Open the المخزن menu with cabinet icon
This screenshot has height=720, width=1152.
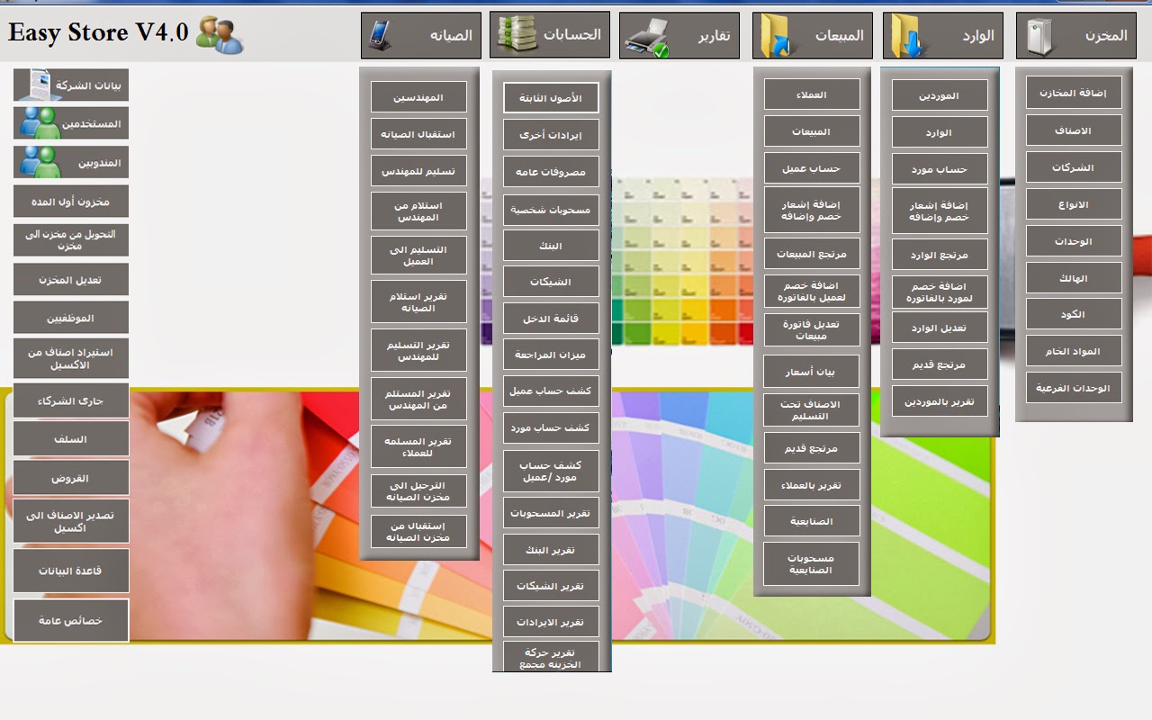(1075, 35)
